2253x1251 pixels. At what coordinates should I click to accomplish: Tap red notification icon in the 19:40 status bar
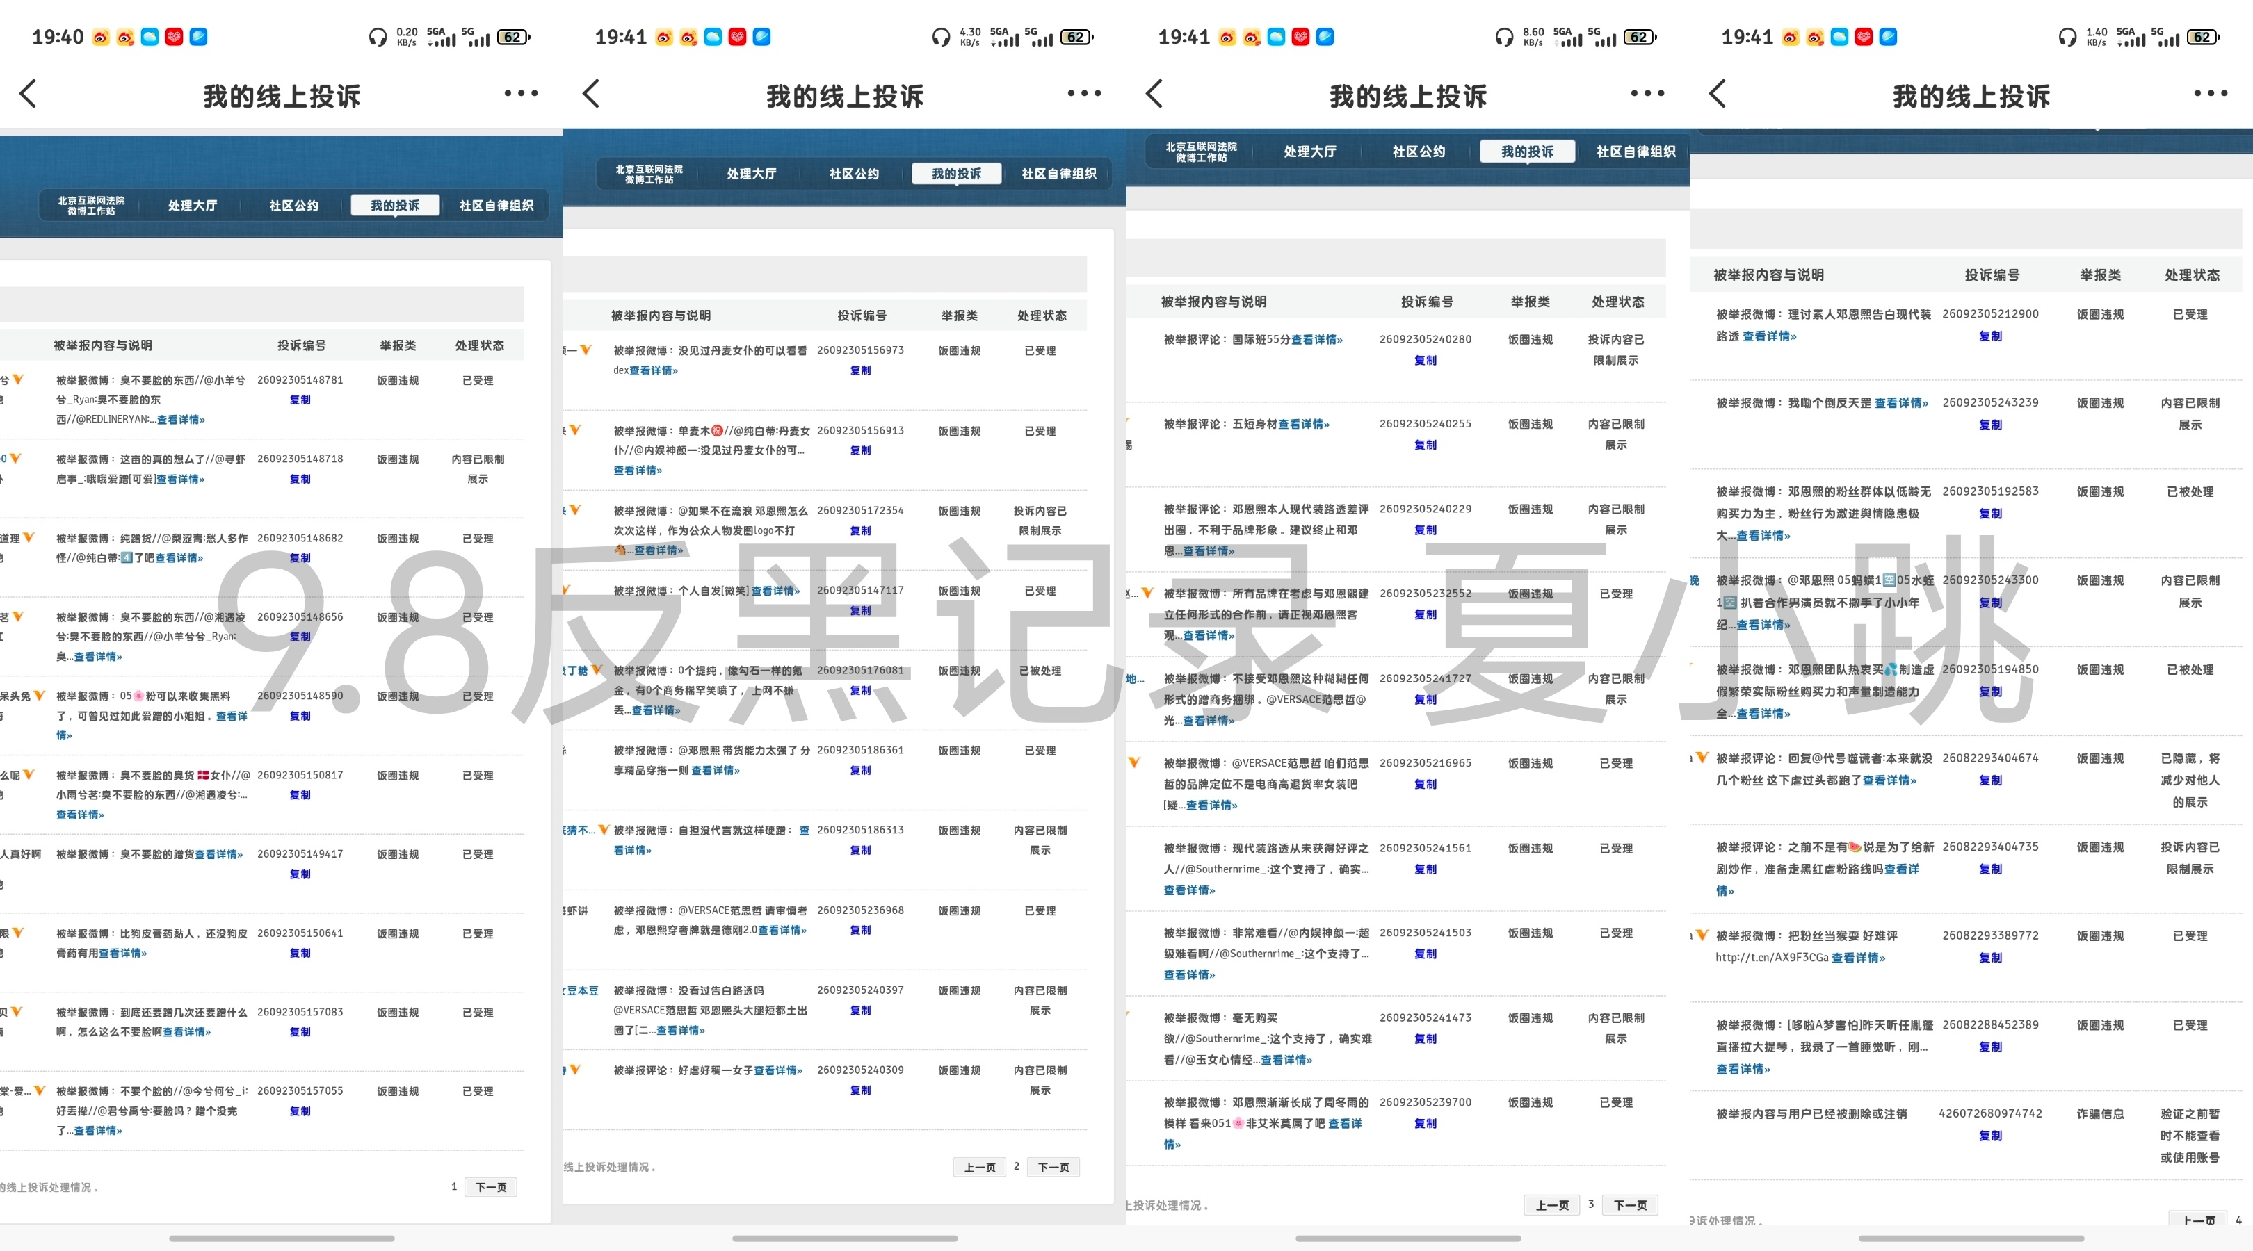174,37
